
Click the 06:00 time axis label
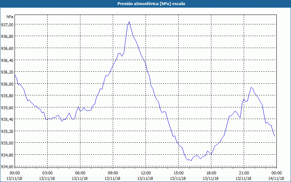(80, 173)
